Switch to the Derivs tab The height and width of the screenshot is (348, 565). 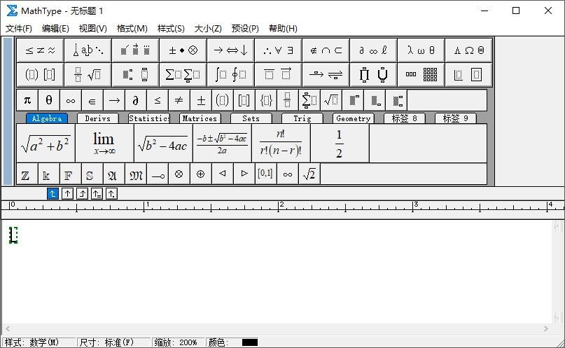click(x=97, y=118)
